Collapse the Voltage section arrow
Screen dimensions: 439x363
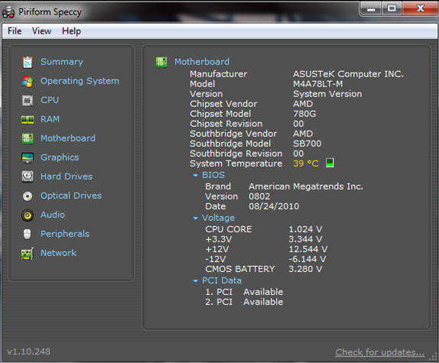(x=196, y=218)
